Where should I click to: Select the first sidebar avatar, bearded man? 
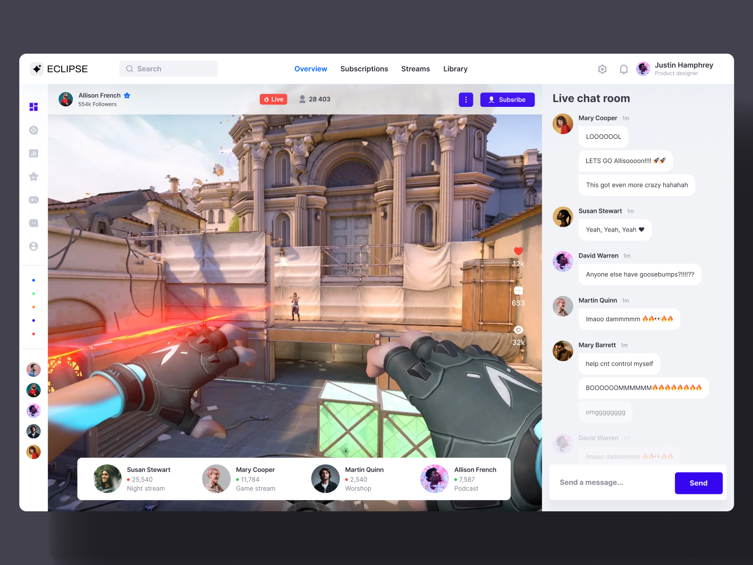tap(33, 370)
